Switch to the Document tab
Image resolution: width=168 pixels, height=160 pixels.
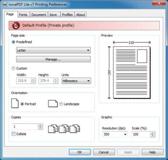39,15
